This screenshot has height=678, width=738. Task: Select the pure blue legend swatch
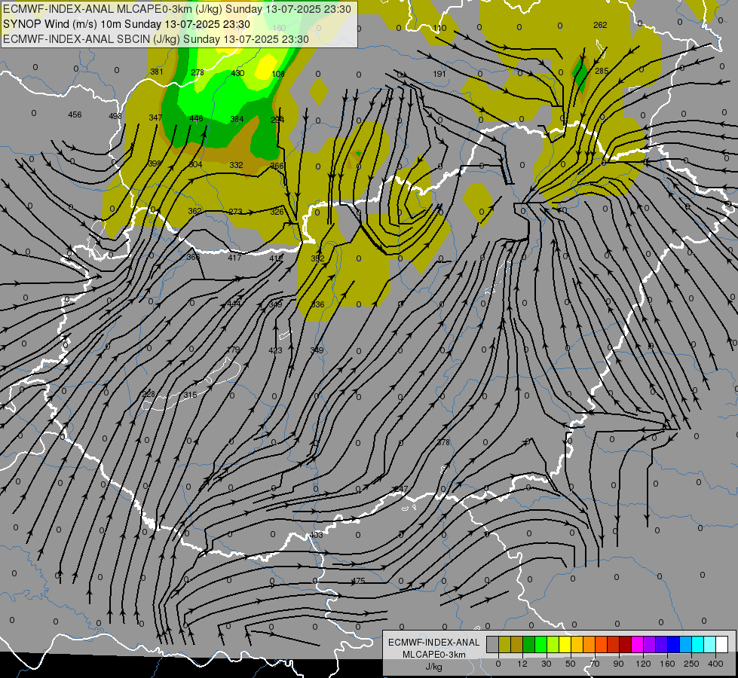[x=673, y=645]
